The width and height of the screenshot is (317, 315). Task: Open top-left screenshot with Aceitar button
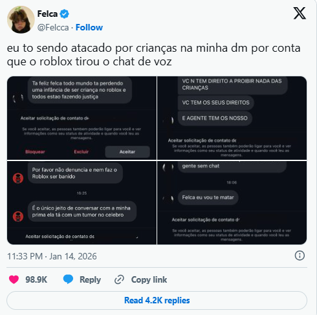82,118
